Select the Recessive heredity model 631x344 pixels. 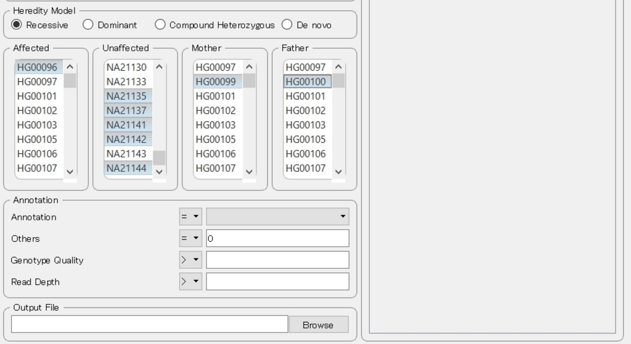point(39,25)
